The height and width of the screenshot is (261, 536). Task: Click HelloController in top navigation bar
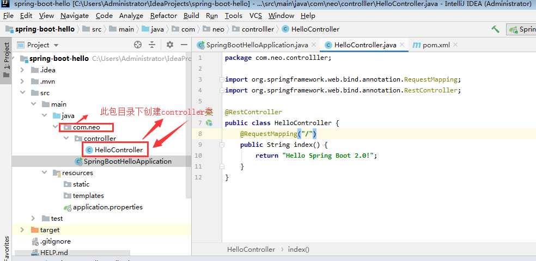pos(315,29)
